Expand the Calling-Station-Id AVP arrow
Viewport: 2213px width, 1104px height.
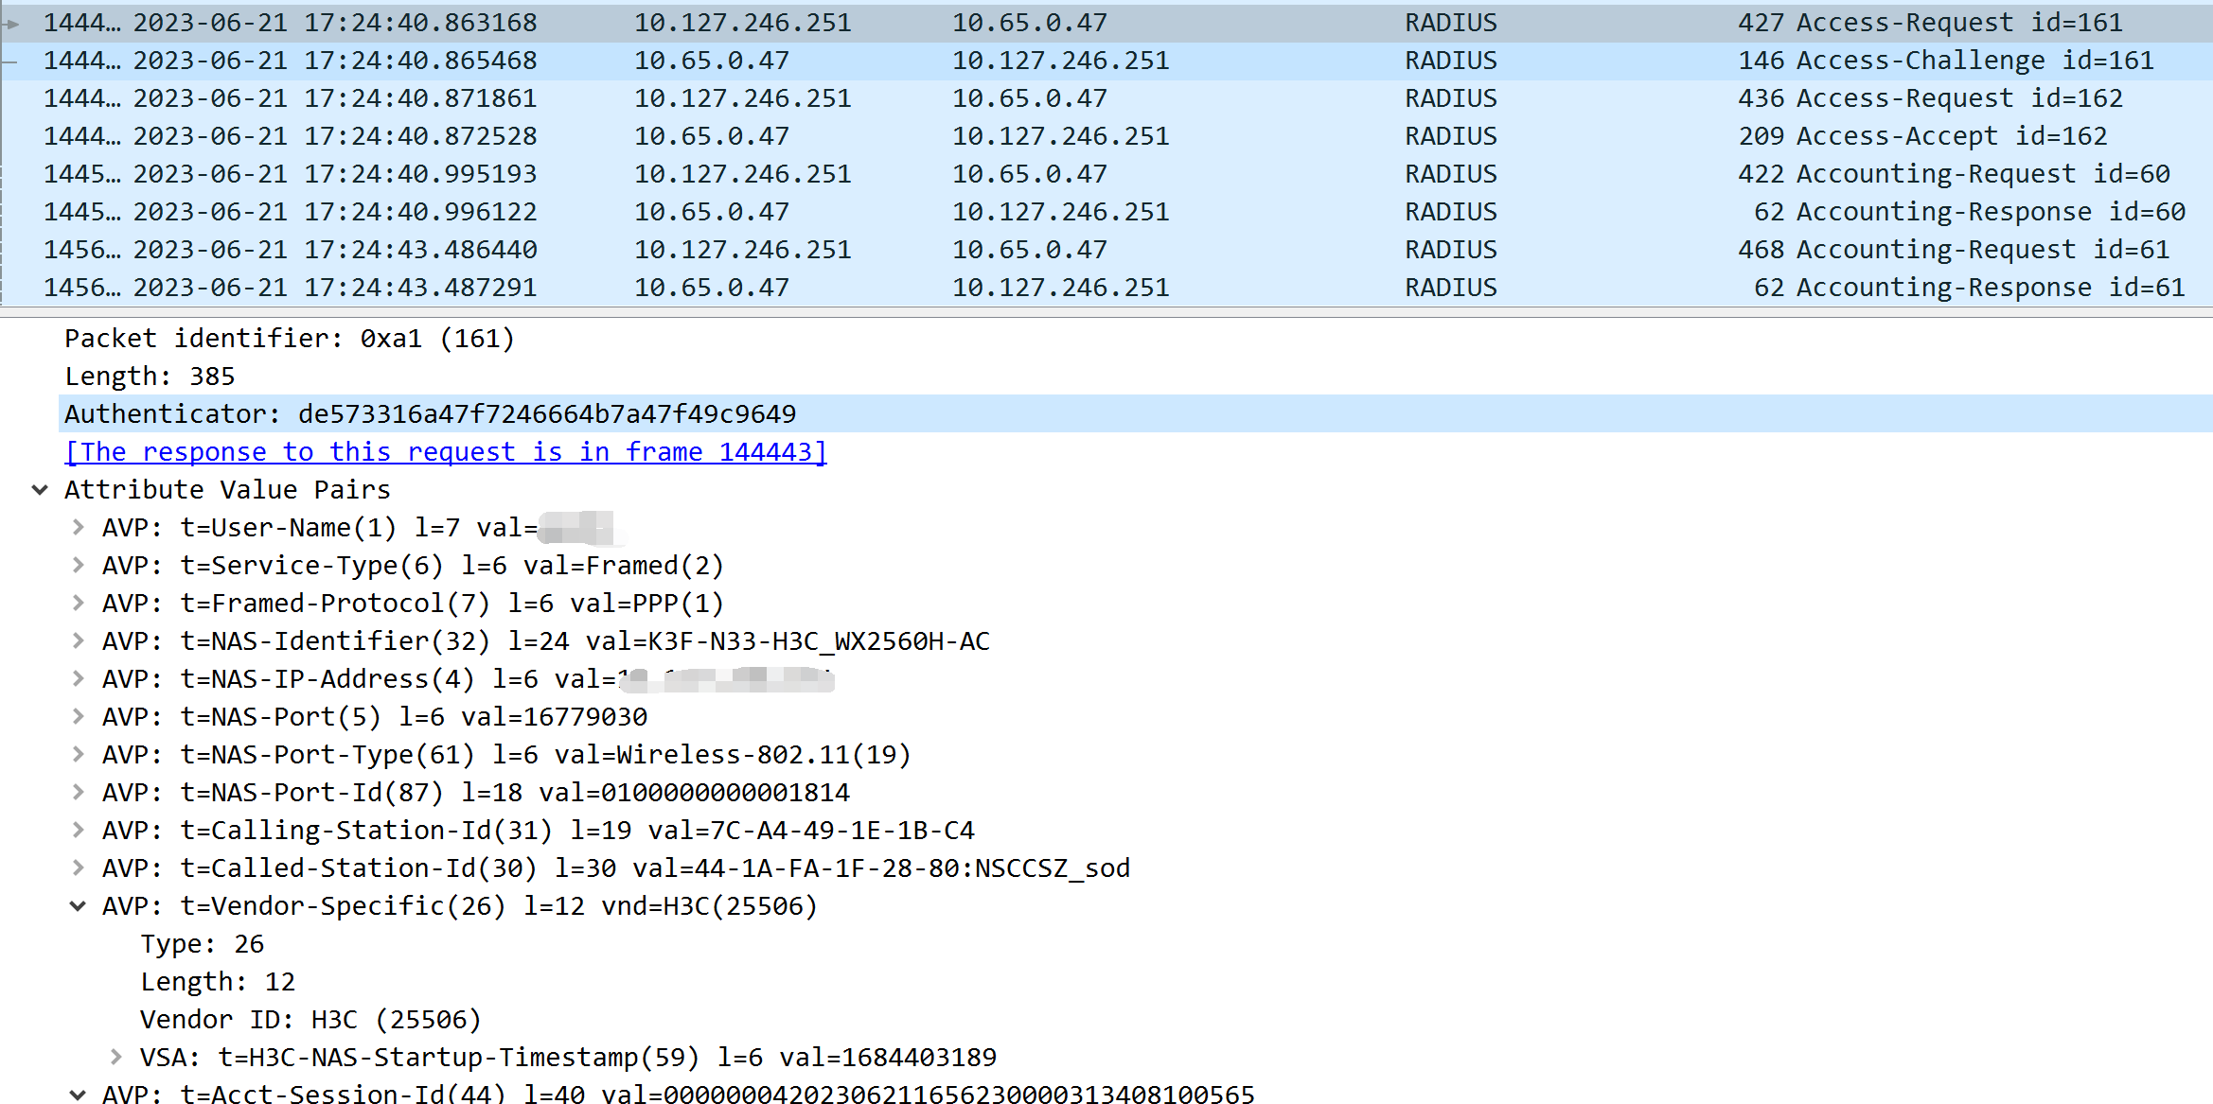tap(79, 830)
